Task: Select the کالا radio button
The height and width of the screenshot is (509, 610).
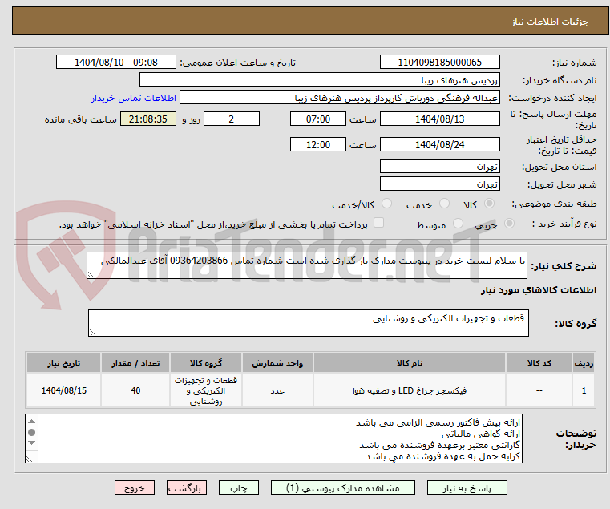Action: point(490,204)
